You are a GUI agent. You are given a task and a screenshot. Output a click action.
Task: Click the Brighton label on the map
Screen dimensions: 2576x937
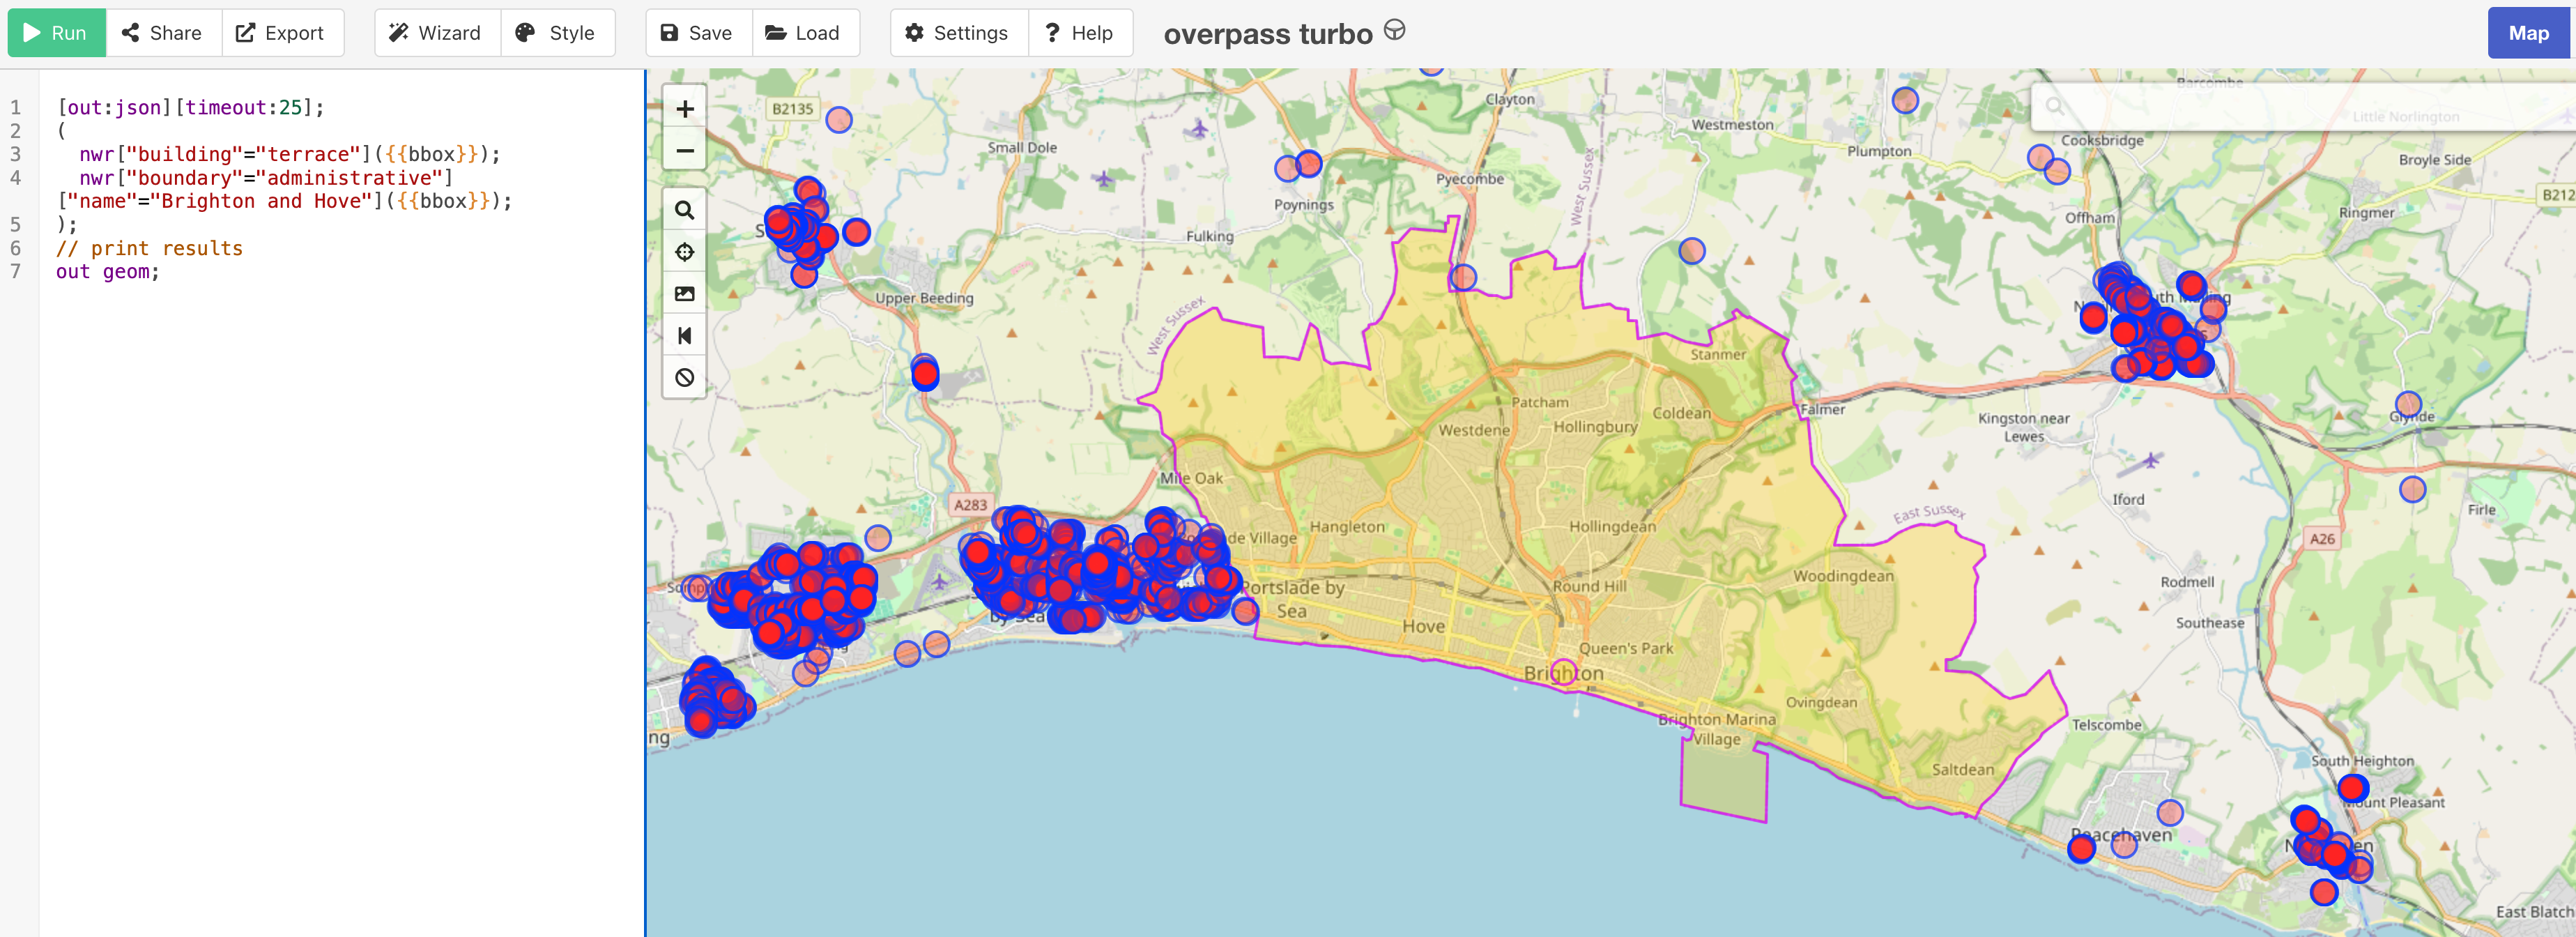[1563, 673]
